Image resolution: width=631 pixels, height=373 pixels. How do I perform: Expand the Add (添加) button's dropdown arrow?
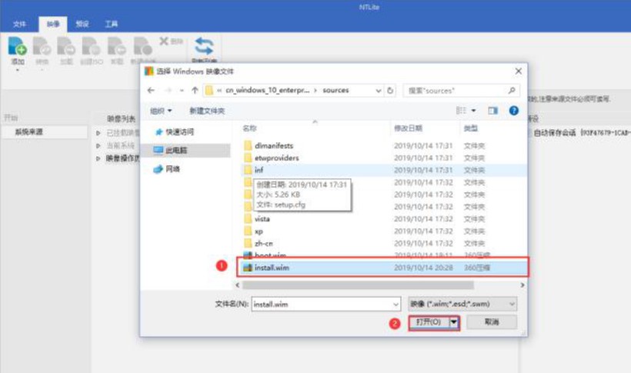pos(17,70)
